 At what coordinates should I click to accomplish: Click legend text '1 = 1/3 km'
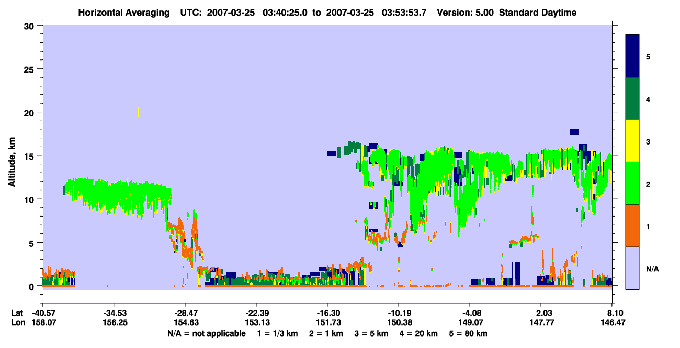pyautogui.click(x=277, y=333)
